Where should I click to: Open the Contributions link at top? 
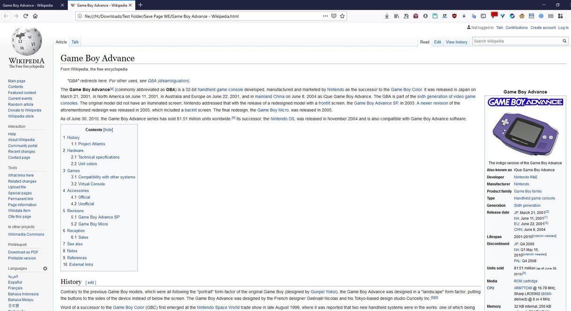tap(517, 28)
